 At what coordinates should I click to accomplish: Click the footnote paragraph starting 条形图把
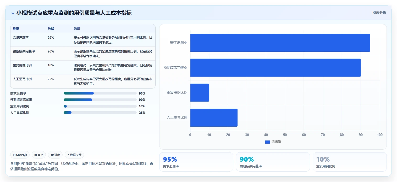pos(82,166)
